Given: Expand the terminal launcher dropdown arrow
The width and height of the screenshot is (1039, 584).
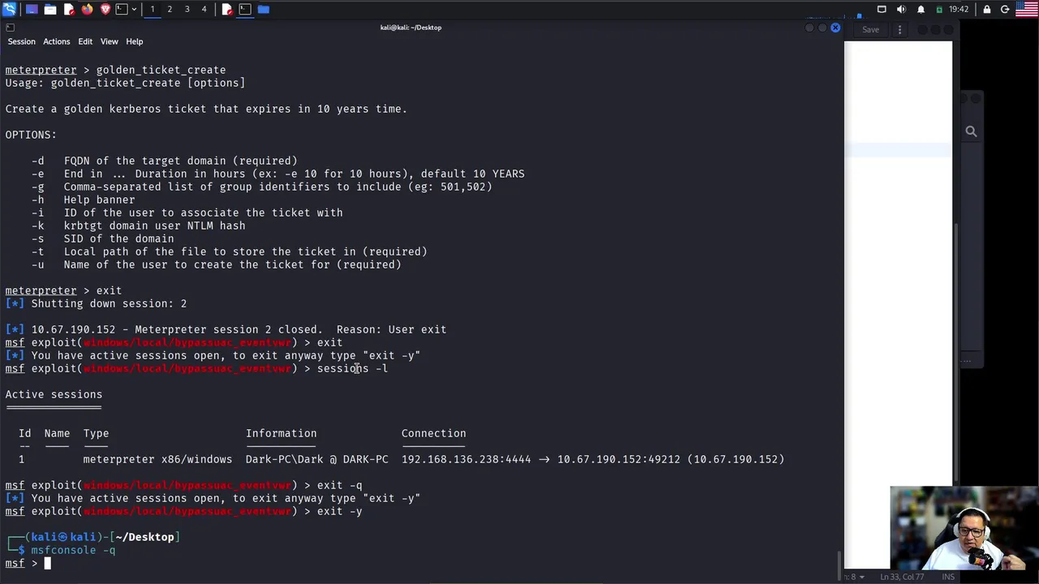Looking at the screenshot, I should 134,9.
